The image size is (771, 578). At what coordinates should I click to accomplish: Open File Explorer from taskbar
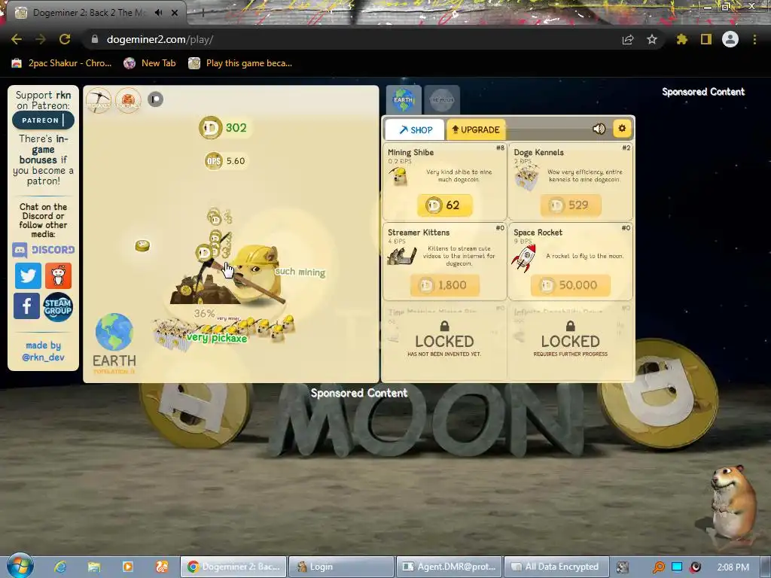(x=94, y=567)
